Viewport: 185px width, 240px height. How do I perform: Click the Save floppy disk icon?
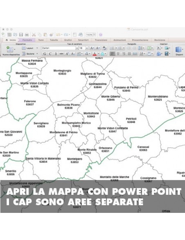tap(21, 35)
